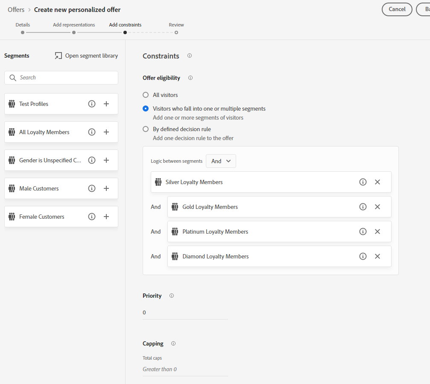This screenshot has width=430, height=384.
Task: Remove Silver Loyalty Members segment
Action: 377,182
